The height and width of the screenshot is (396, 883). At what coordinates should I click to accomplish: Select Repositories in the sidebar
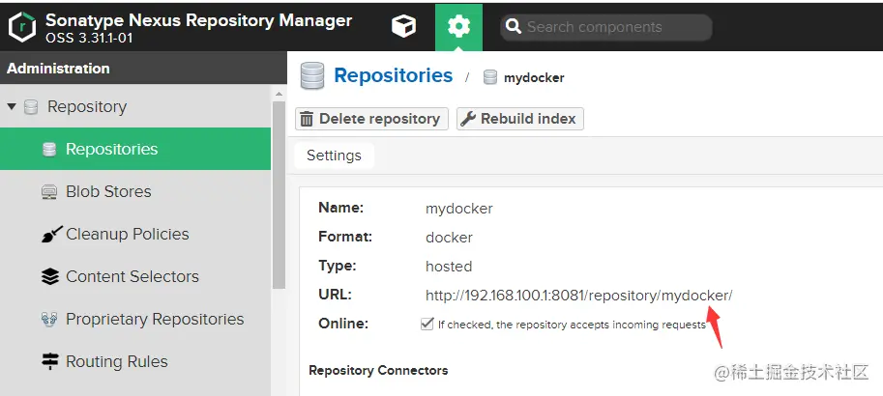135,149
